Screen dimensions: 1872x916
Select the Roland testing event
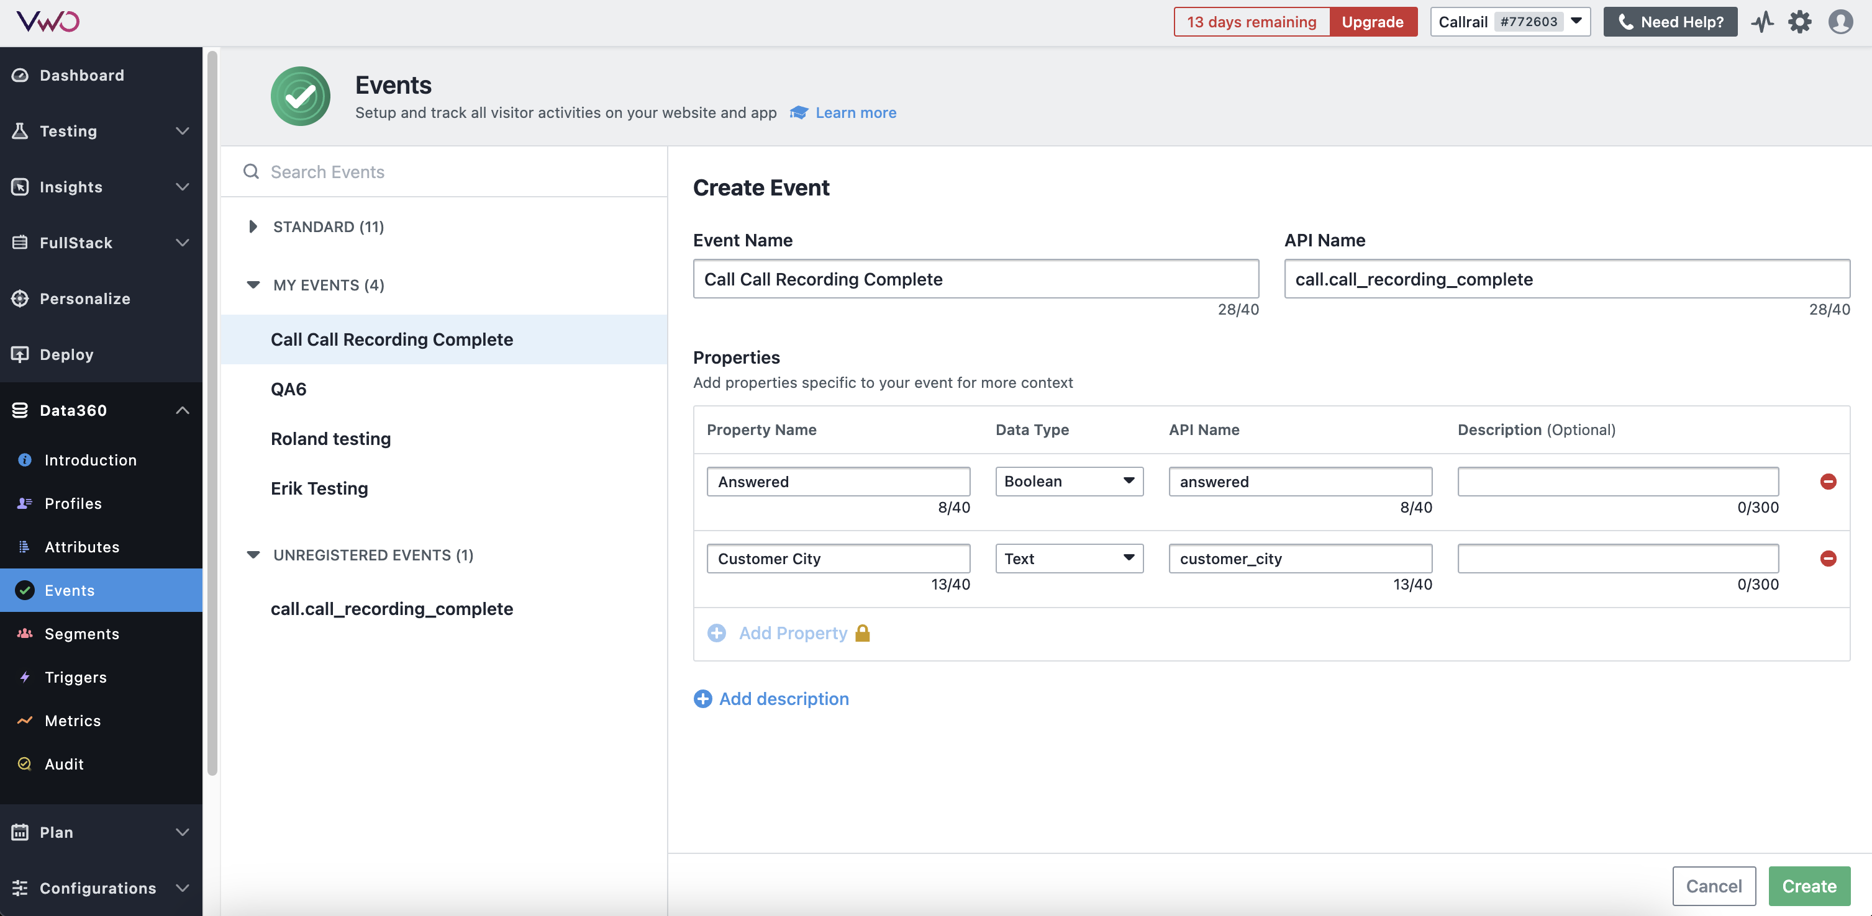pos(330,438)
